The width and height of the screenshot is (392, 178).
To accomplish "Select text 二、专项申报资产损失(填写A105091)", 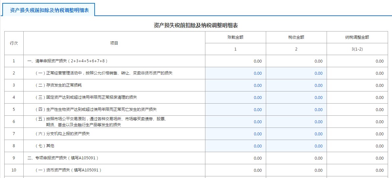I will (x=63, y=158).
